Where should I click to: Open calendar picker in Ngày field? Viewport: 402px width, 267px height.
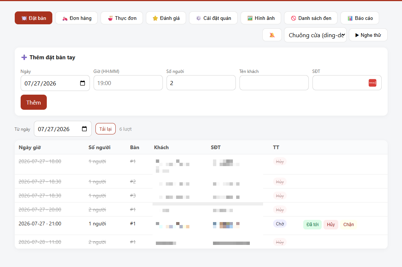coord(83,83)
